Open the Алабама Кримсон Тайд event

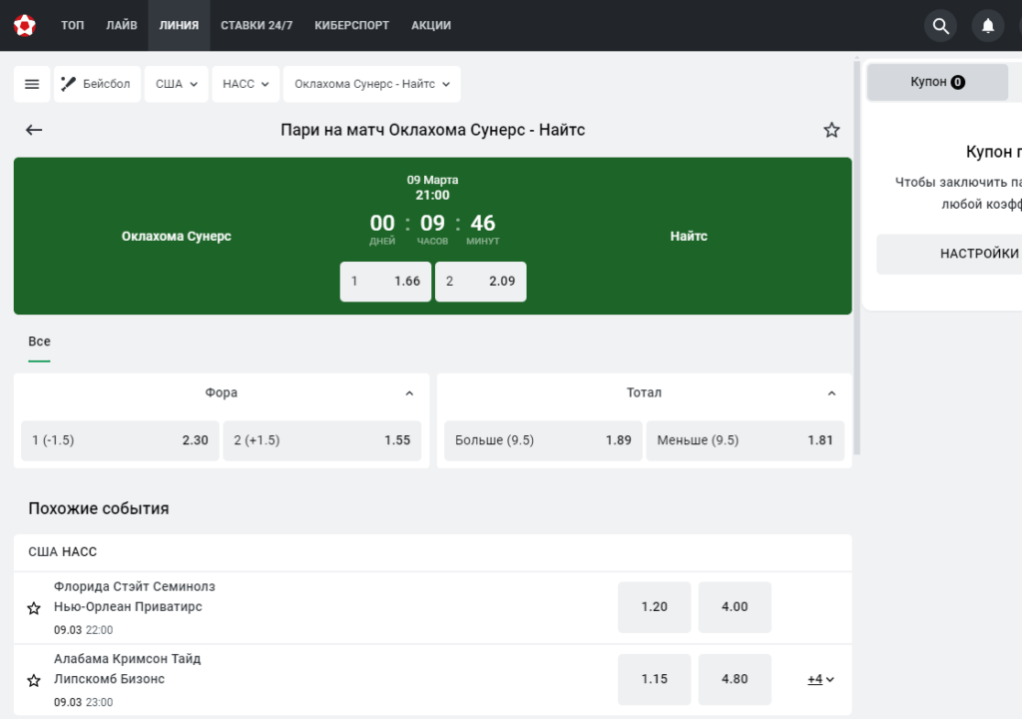(x=127, y=659)
